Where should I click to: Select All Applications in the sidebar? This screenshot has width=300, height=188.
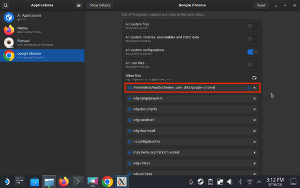point(42,17)
